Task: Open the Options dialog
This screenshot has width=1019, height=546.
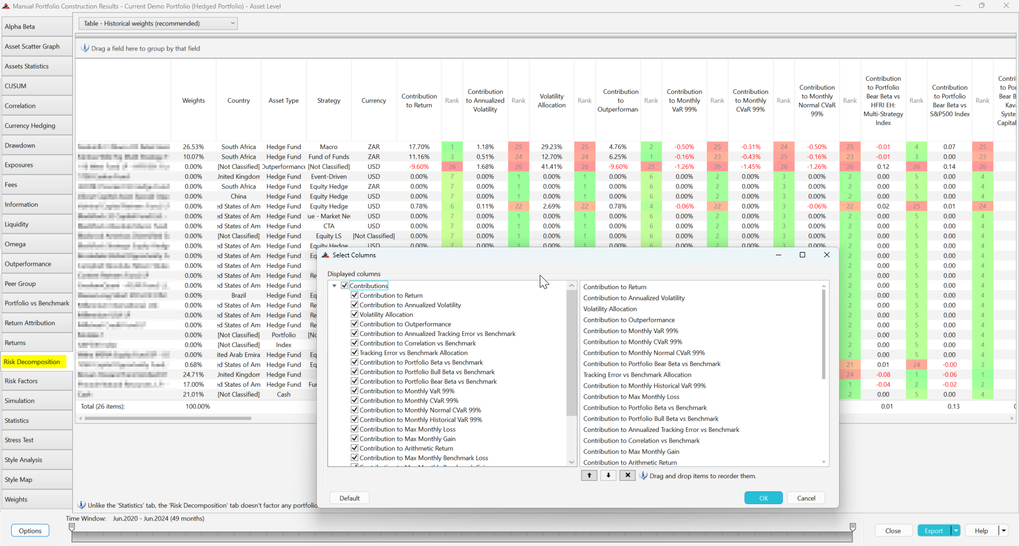Action: point(30,530)
